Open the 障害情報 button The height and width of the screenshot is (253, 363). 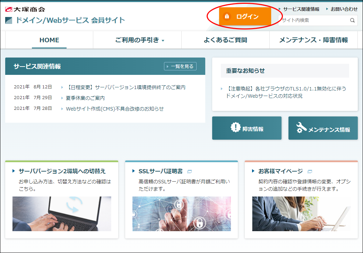point(247,128)
